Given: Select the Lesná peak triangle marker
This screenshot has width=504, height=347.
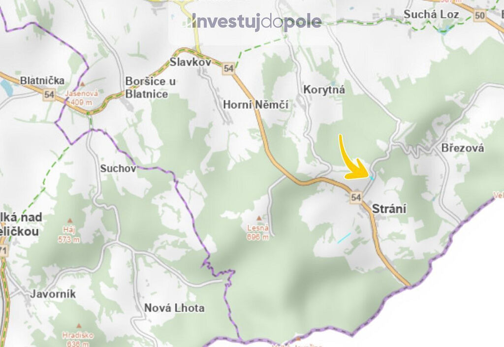Looking at the screenshot, I should point(259,219).
